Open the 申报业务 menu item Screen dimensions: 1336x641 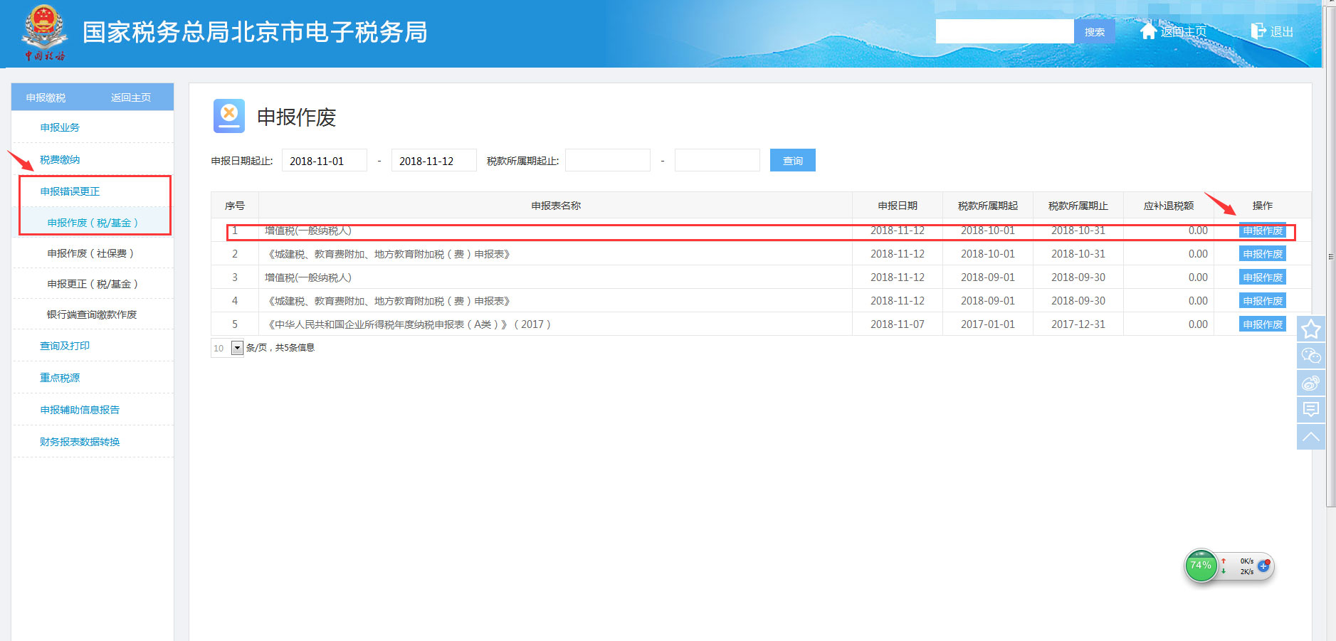coord(60,127)
